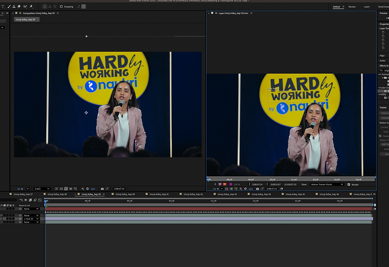Click the red layer bar in the timeline
Screen dimensions: 389x267
pos(209,209)
